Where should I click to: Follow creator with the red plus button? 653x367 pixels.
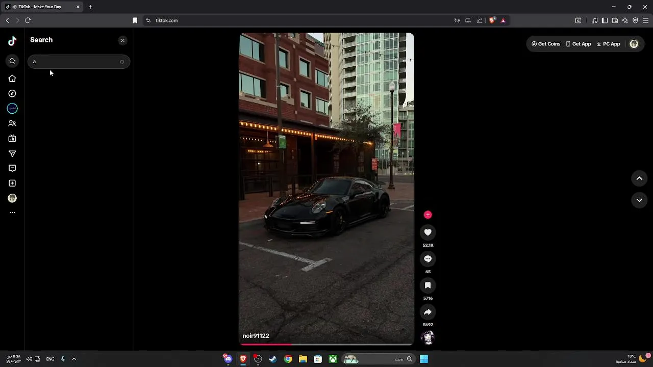[428, 215]
